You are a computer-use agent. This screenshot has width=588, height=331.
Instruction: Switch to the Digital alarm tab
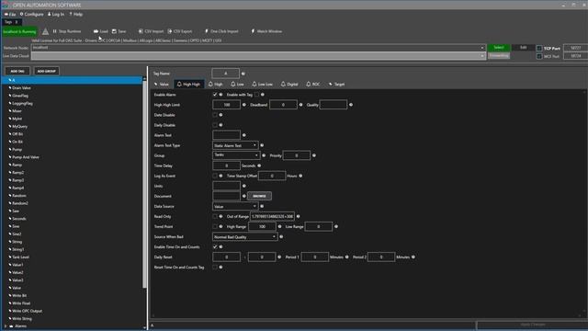click(x=289, y=84)
